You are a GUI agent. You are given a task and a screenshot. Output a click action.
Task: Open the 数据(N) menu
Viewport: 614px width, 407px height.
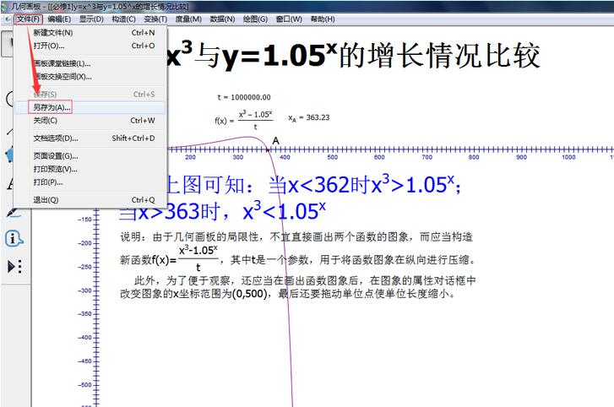(x=222, y=19)
